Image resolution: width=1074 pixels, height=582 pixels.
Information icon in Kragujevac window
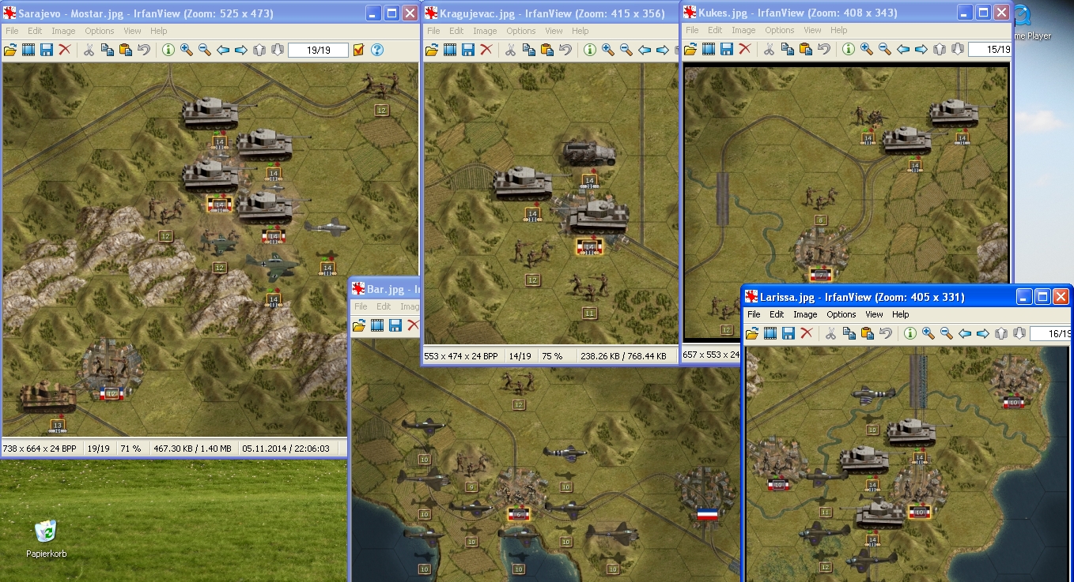pos(590,50)
